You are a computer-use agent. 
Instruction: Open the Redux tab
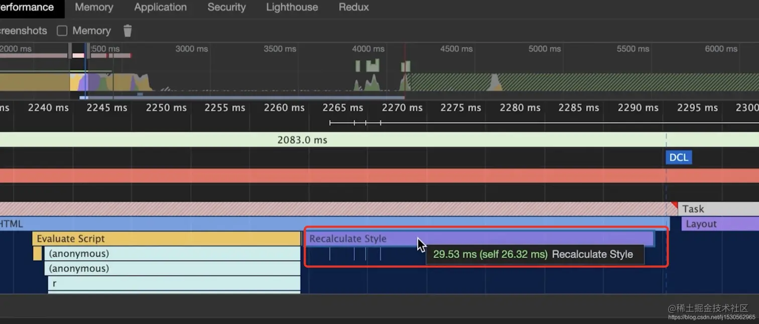pos(354,8)
